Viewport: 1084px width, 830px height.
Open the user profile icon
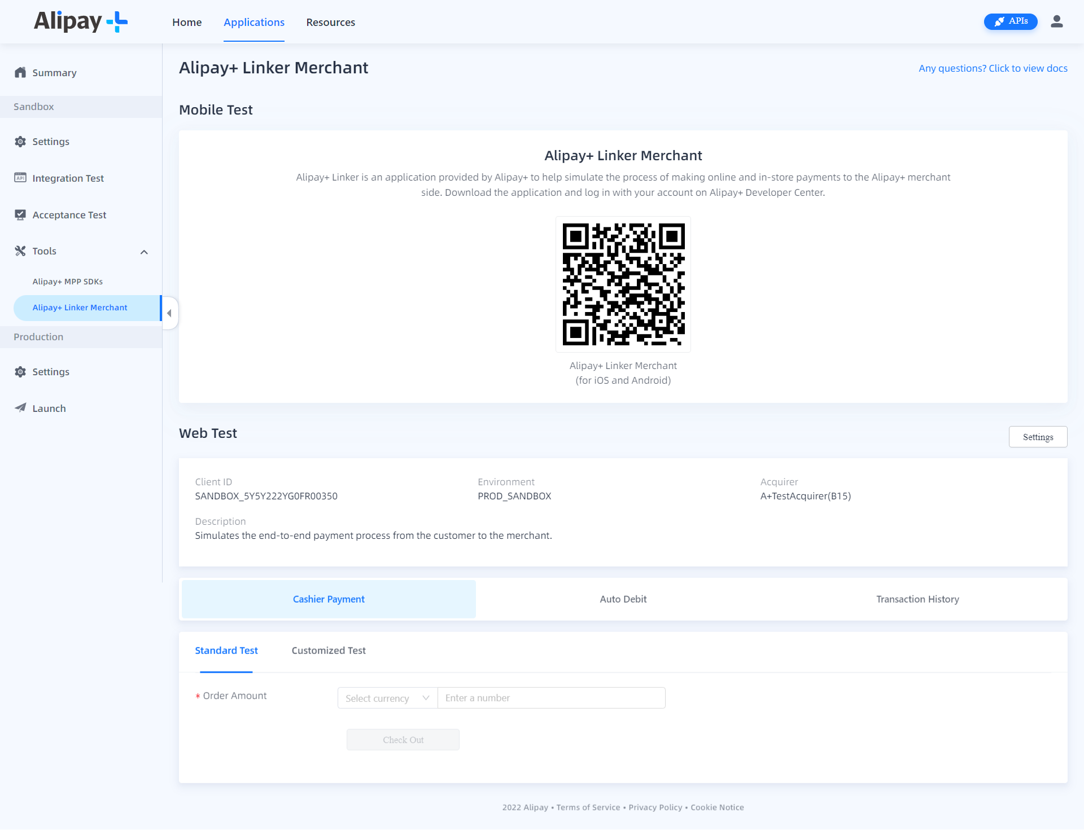[1057, 21]
